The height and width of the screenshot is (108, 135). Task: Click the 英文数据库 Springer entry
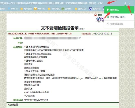[x=70, y=78]
